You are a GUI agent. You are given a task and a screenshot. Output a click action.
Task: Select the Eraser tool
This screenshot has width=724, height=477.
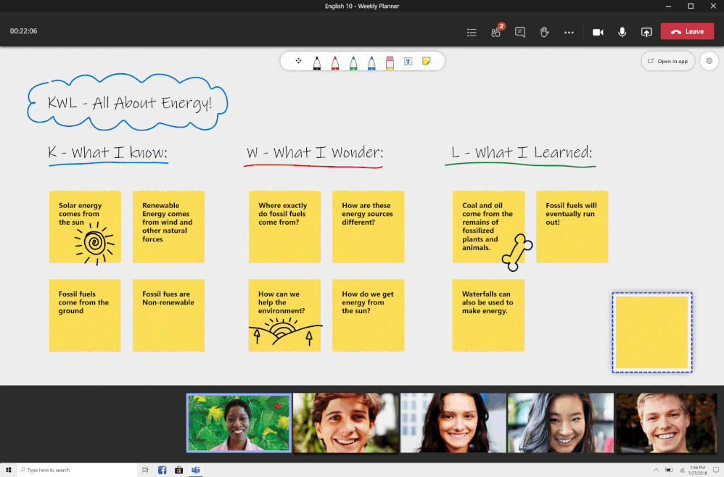(x=390, y=62)
